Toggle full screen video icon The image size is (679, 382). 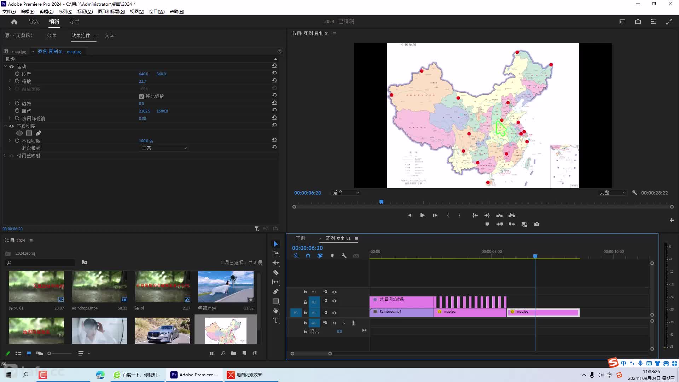(669, 22)
